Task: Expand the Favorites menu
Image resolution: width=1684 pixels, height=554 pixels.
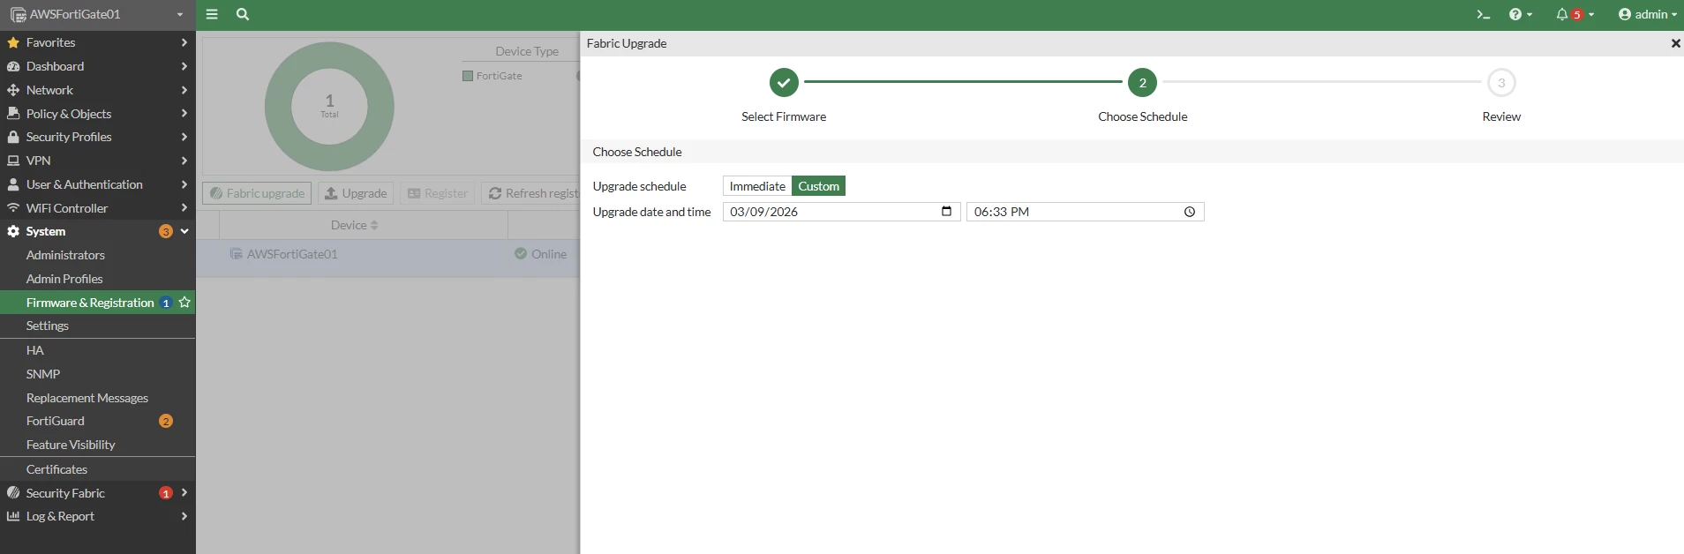Action: point(97,42)
